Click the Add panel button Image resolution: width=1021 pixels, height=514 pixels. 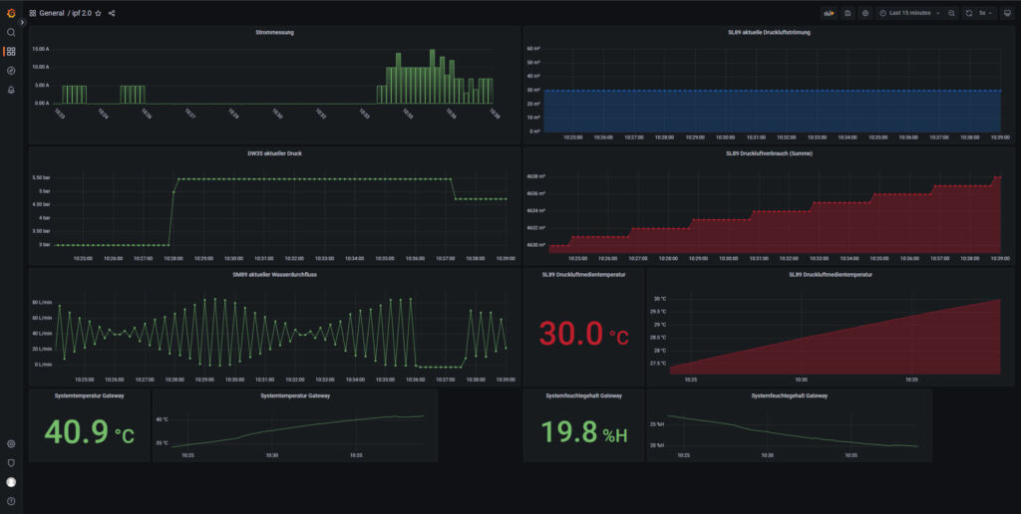pyautogui.click(x=829, y=13)
